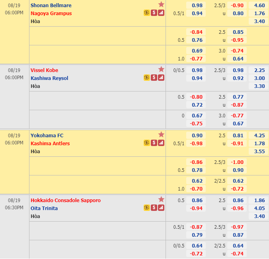Click the yellow coin icon for Shonan Bellmare match

[147, 13]
